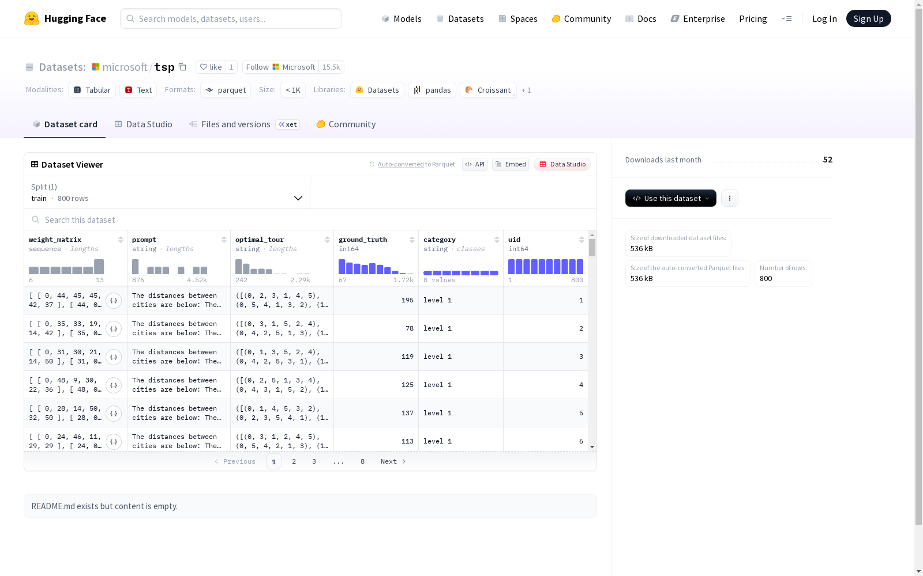This screenshot has width=923, height=576.
Task: Expand weight_matrix JSON in row uid 4
Action: (x=114, y=385)
